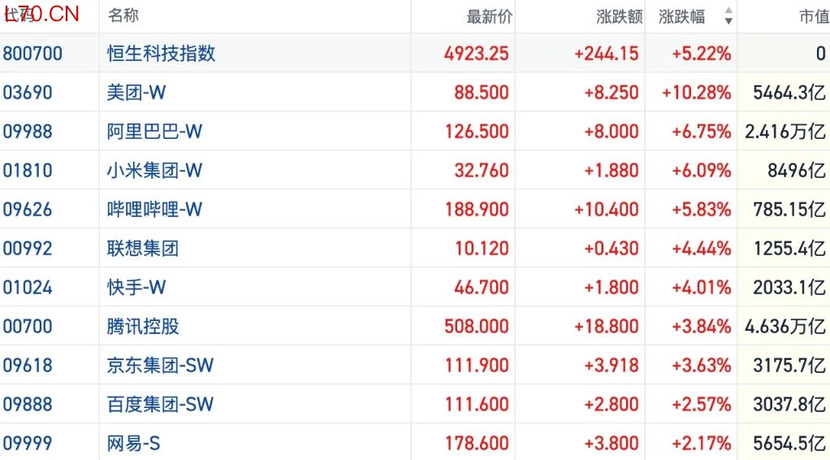Viewport: 830px width, 460px height.
Task: Select the 名称 column header
Action: [123, 15]
